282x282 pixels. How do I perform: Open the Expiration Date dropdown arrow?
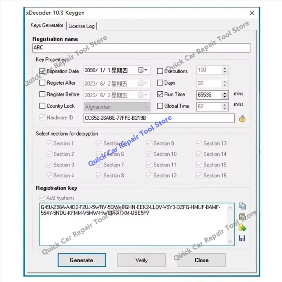(x=146, y=70)
